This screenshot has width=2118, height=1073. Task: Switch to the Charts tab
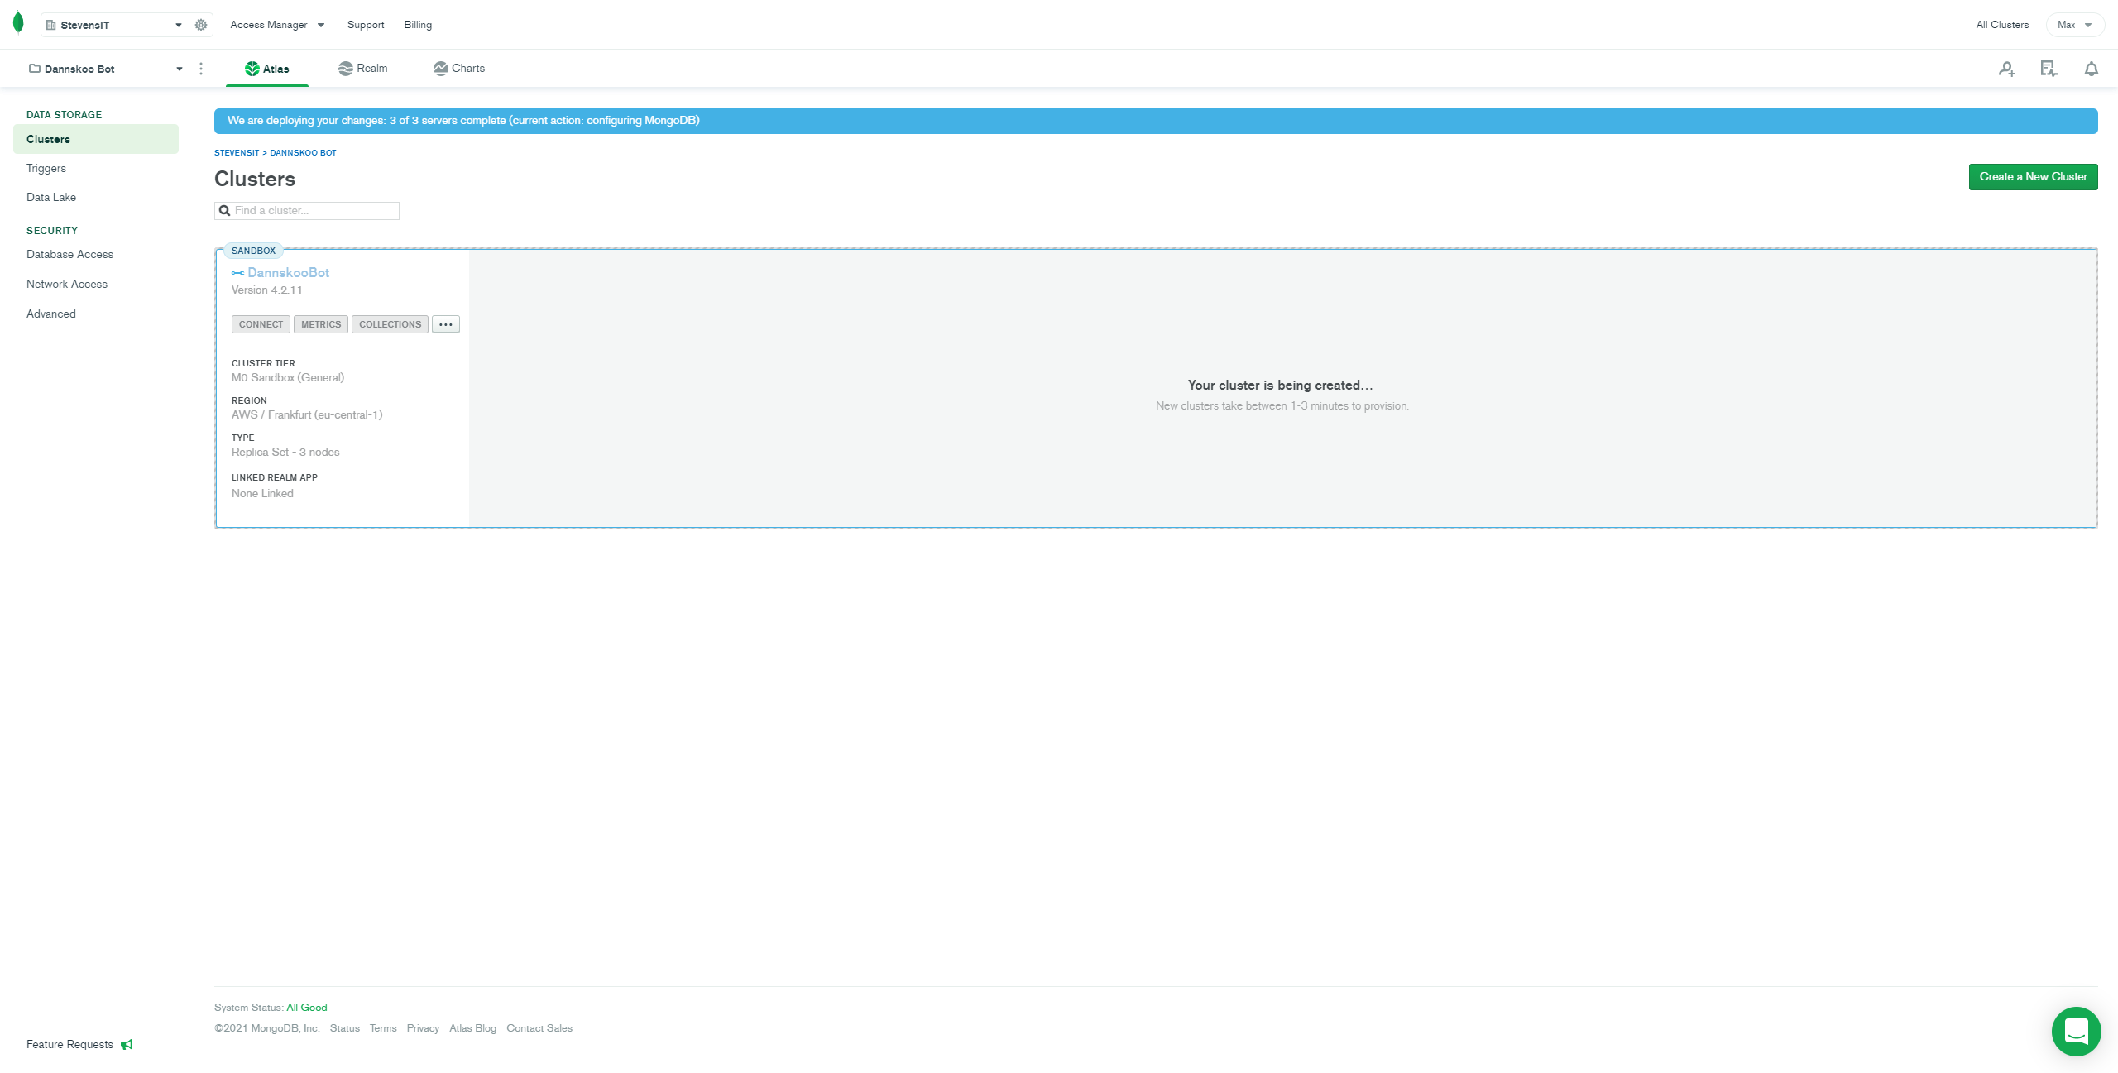[459, 69]
